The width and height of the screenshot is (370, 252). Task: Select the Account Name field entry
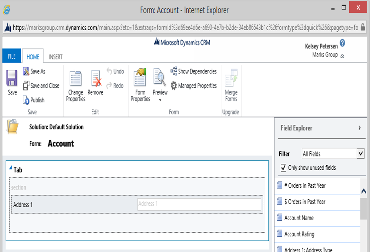pos(317,218)
